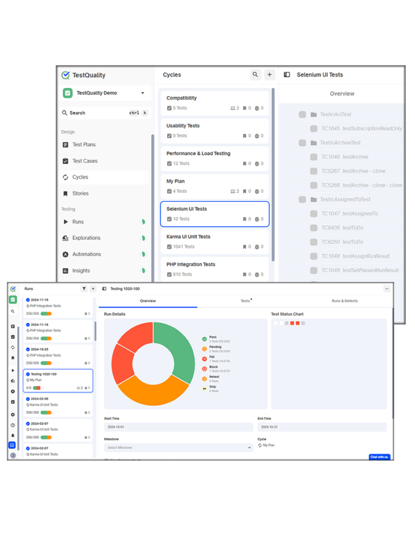Open the Select Milestone dropdown
The image size is (415, 537).
pos(178,447)
